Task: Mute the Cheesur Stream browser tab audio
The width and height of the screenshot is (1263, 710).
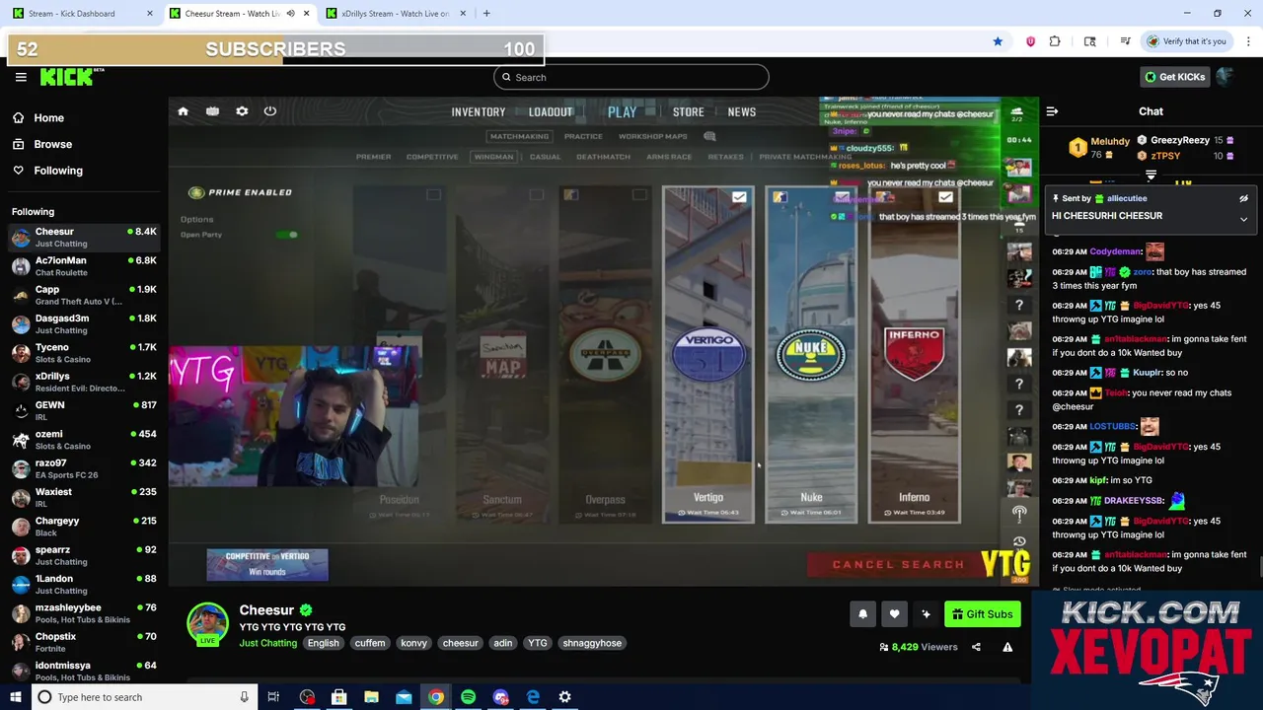Action: point(290,14)
